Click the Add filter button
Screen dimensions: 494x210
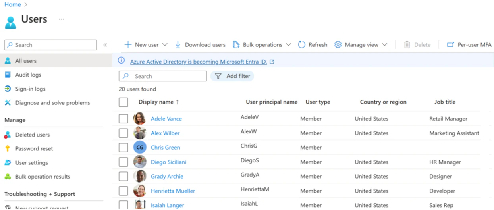click(x=232, y=76)
